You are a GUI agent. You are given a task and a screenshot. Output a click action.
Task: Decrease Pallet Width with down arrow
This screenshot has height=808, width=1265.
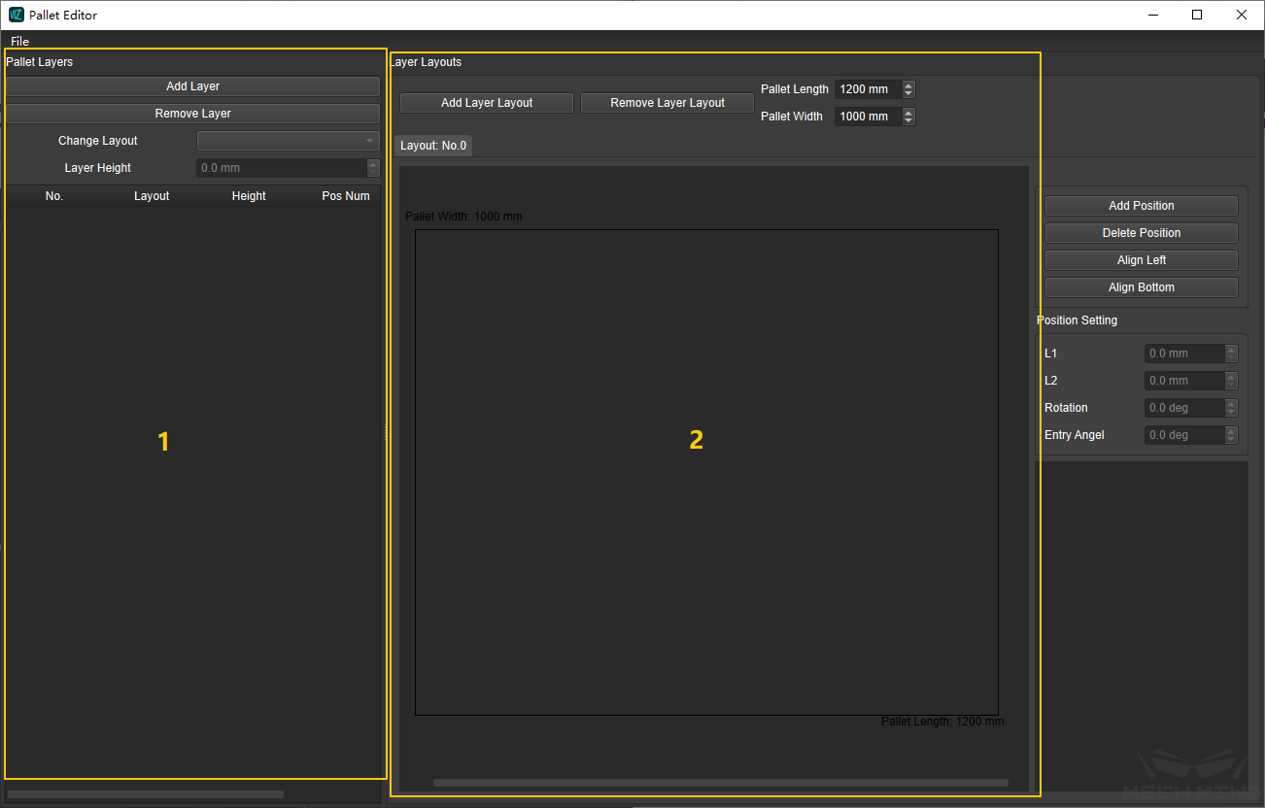pyautogui.click(x=908, y=120)
